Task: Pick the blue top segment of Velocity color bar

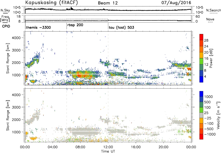Action: point(201,94)
